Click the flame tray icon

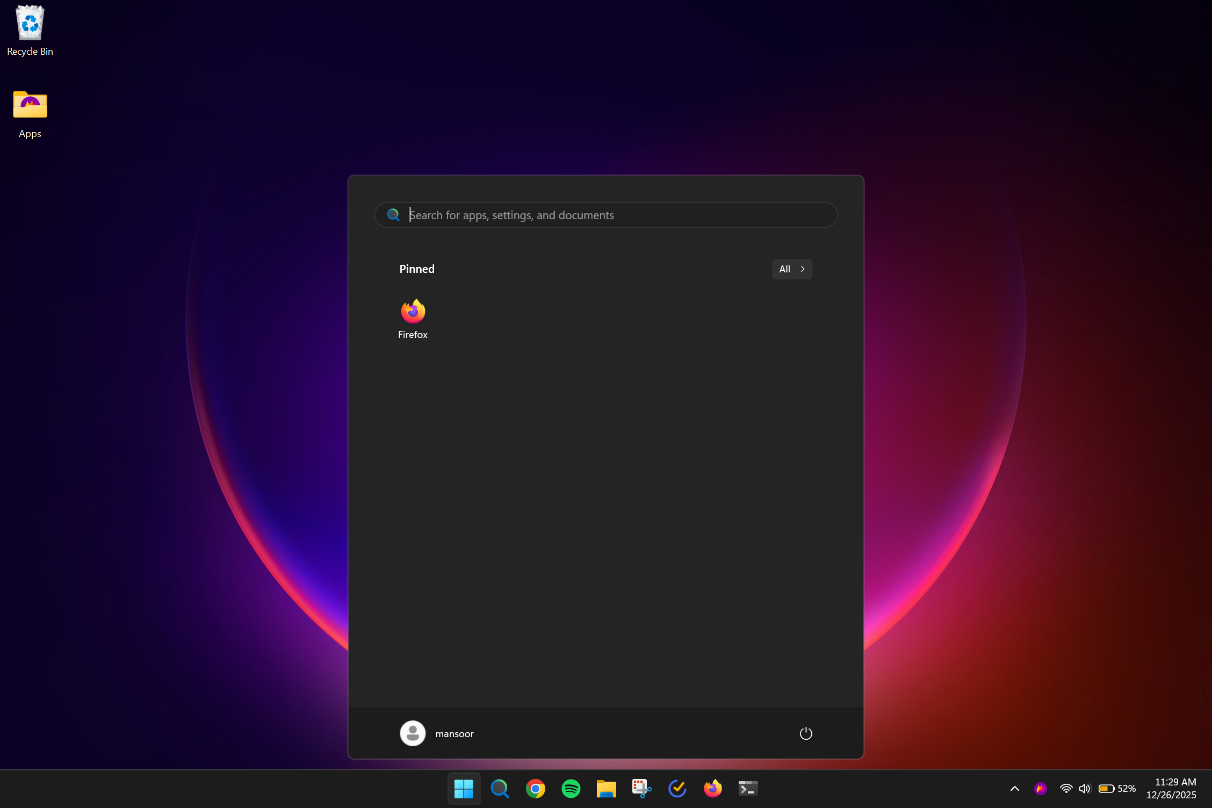[1041, 789]
